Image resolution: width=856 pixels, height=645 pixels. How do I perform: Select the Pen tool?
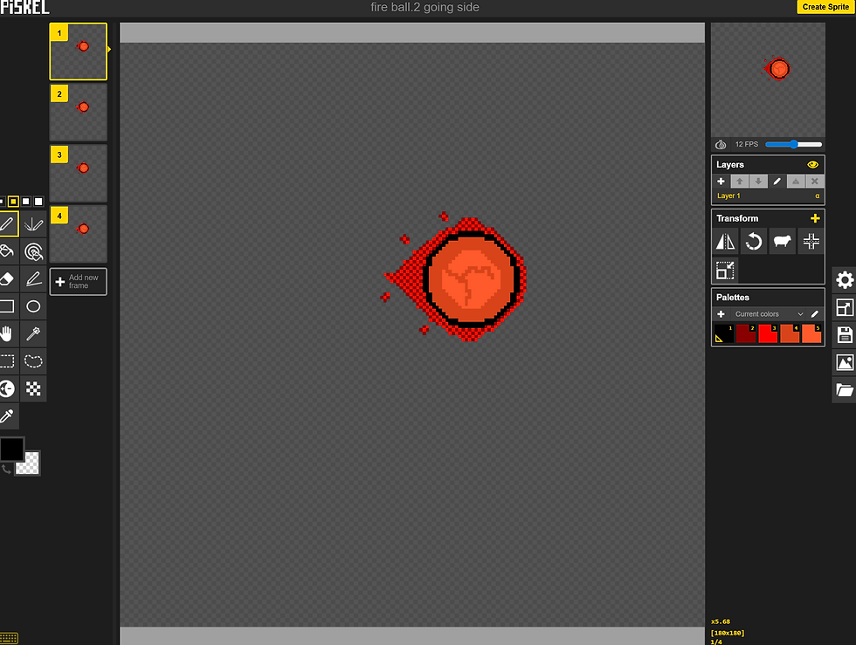(8, 223)
